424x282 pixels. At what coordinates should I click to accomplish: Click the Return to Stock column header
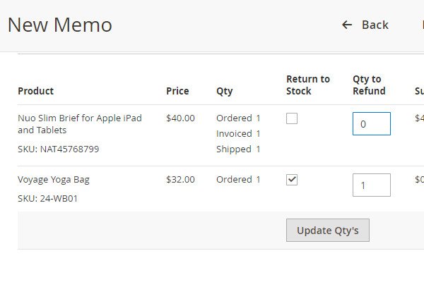click(x=307, y=85)
